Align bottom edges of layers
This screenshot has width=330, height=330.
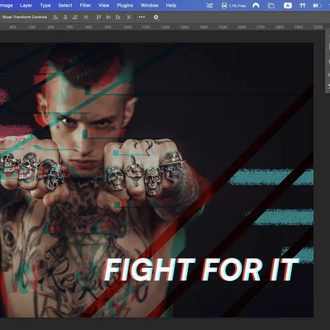118,17
